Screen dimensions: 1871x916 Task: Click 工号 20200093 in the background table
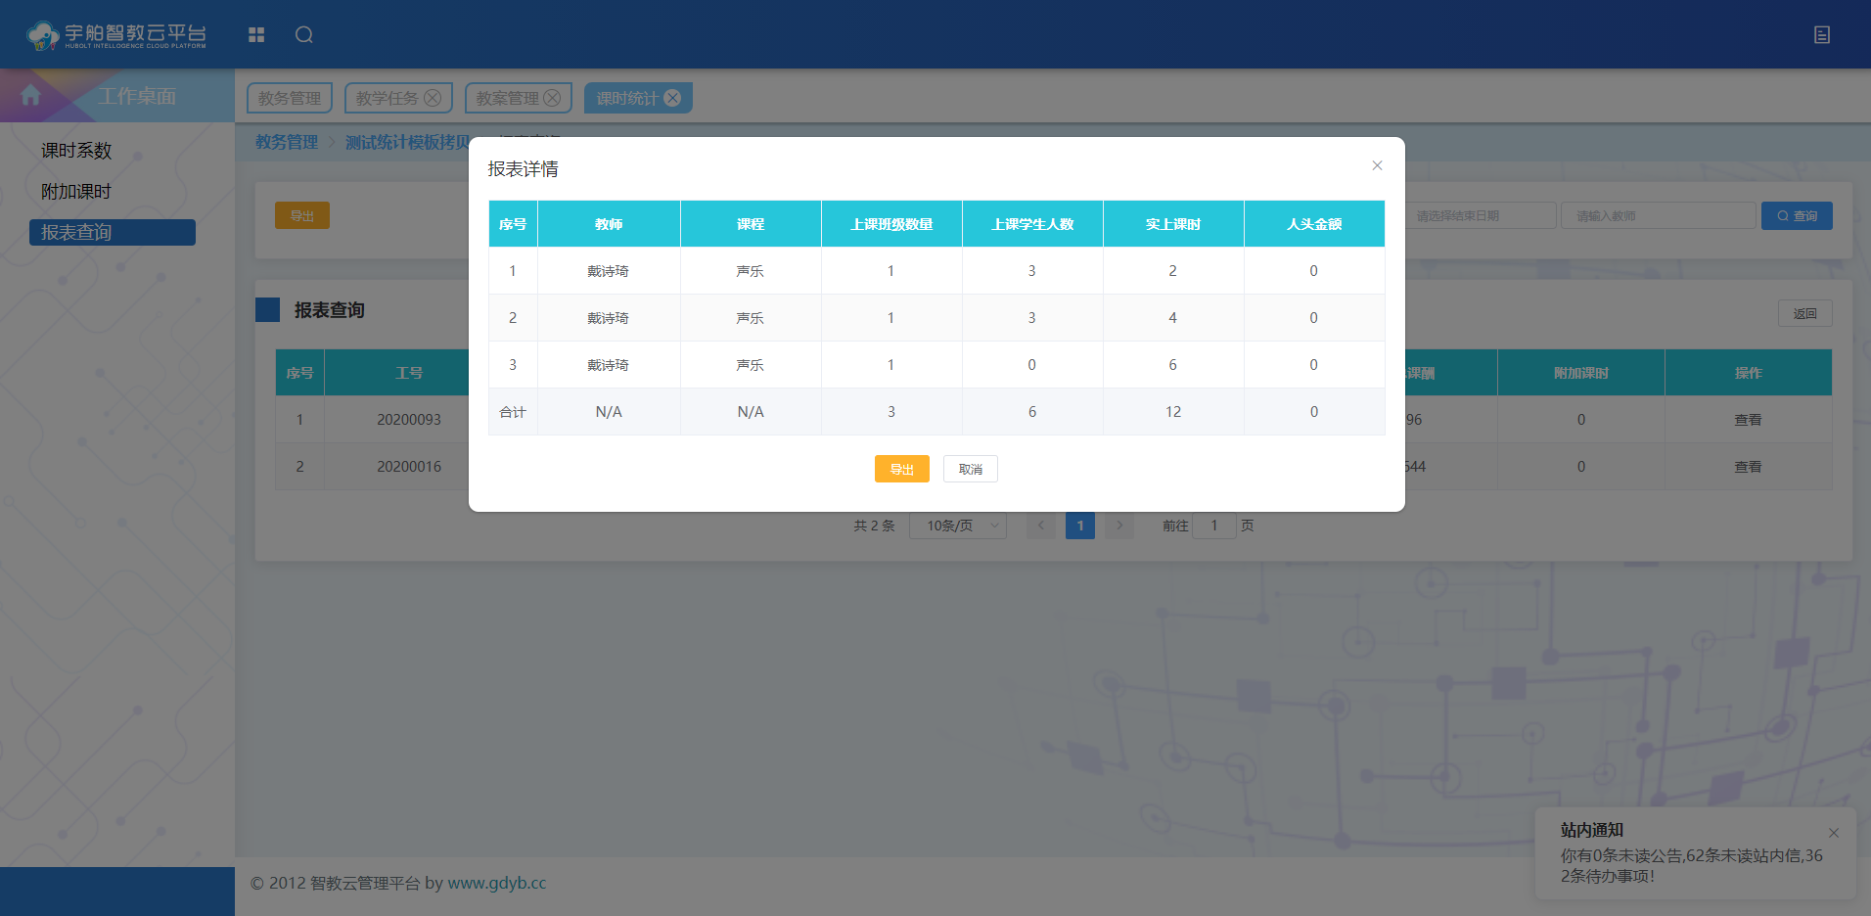point(409,420)
